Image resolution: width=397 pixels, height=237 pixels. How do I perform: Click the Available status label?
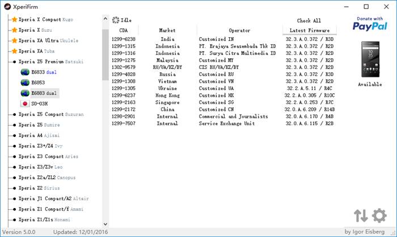(x=370, y=84)
